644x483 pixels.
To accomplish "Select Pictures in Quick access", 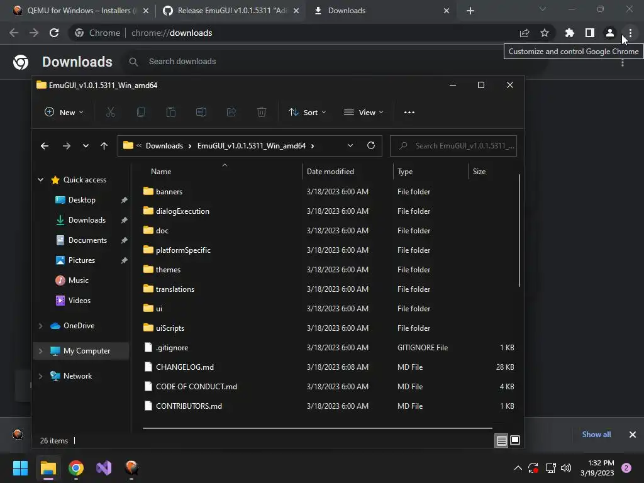I will tap(82, 260).
